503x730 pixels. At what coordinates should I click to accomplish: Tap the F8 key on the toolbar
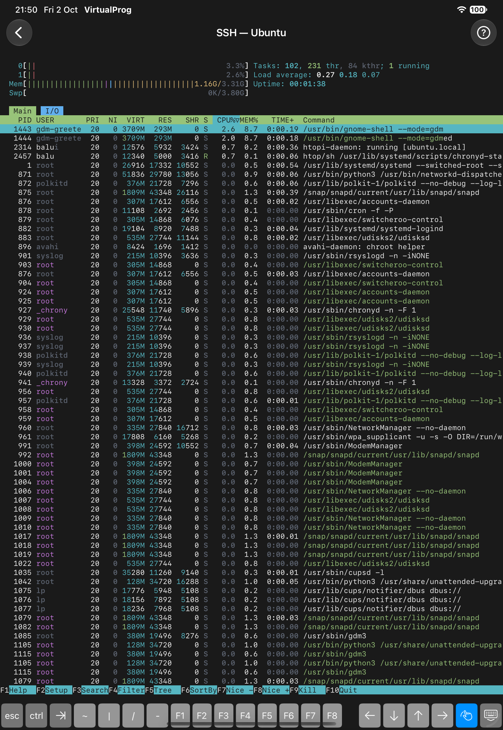click(x=332, y=716)
